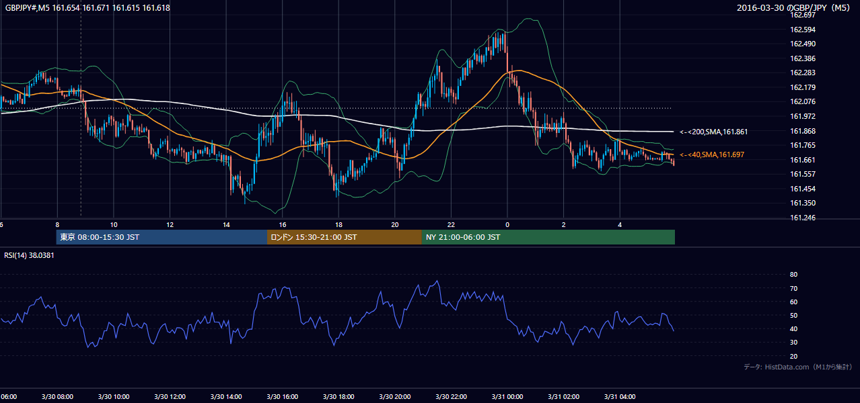Click RSI scale value 30
Viewport: 860px width, 403px height.
click(x=793, y=343)
